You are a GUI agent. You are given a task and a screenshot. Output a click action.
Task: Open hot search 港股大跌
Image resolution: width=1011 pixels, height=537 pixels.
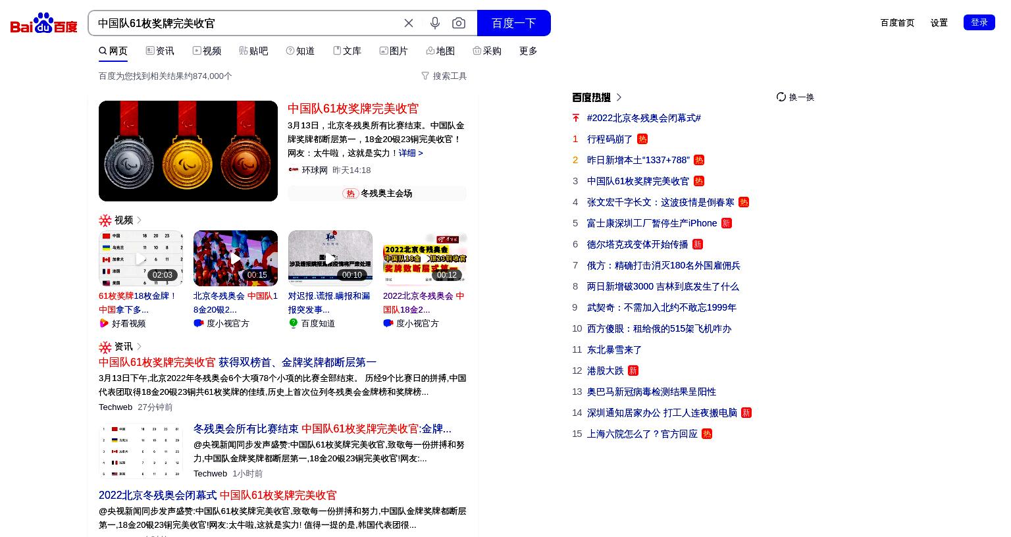[x=605, y=371]
